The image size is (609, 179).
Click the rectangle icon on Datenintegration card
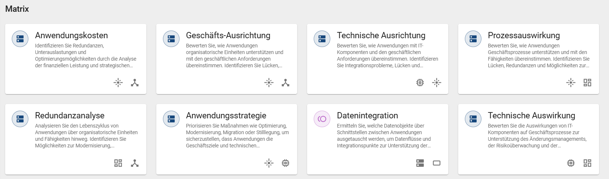436,163
